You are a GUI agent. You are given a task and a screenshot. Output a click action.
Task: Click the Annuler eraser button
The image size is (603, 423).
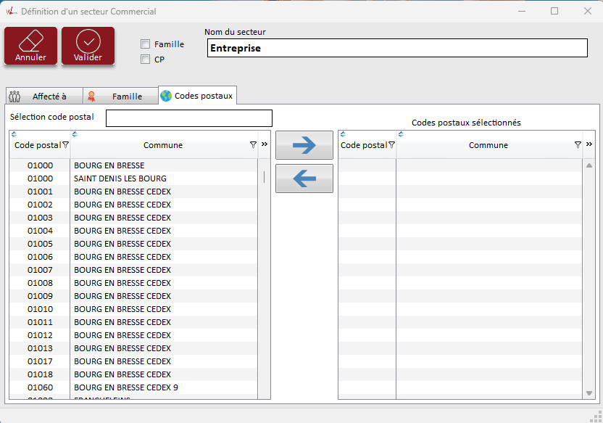[x=30, y=46]
